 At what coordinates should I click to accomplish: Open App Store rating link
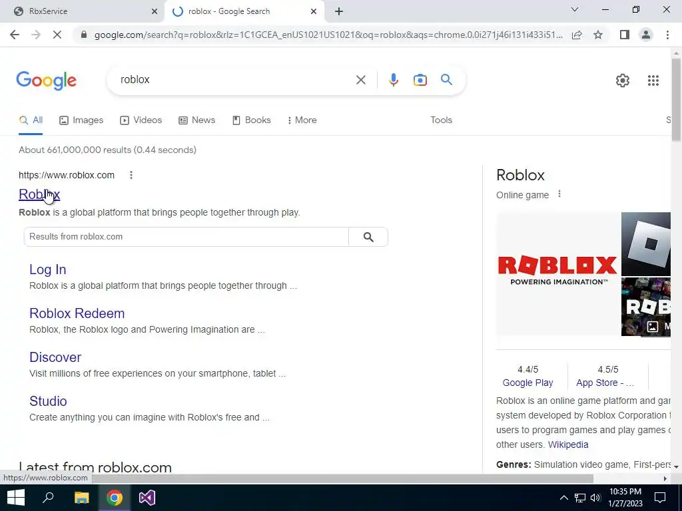605,383
